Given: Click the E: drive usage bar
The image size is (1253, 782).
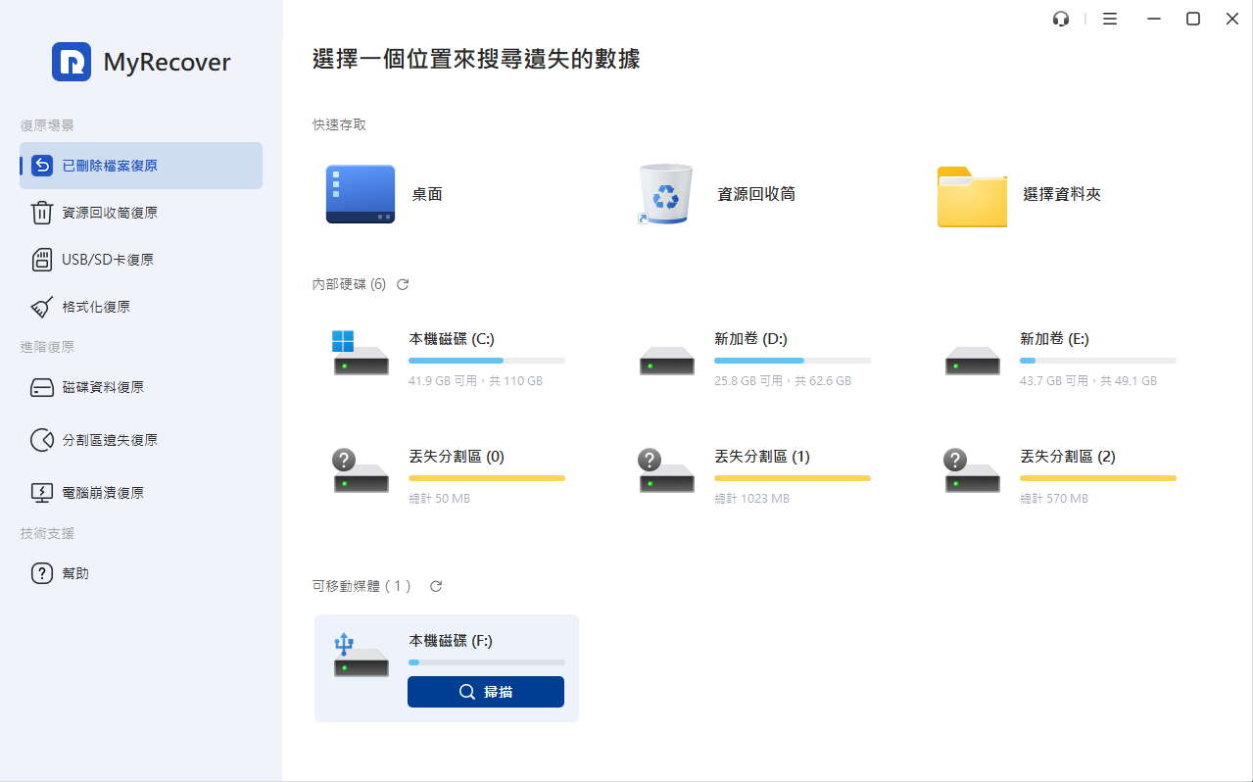Looking at the screenshot, I should tap(1098, 361).
